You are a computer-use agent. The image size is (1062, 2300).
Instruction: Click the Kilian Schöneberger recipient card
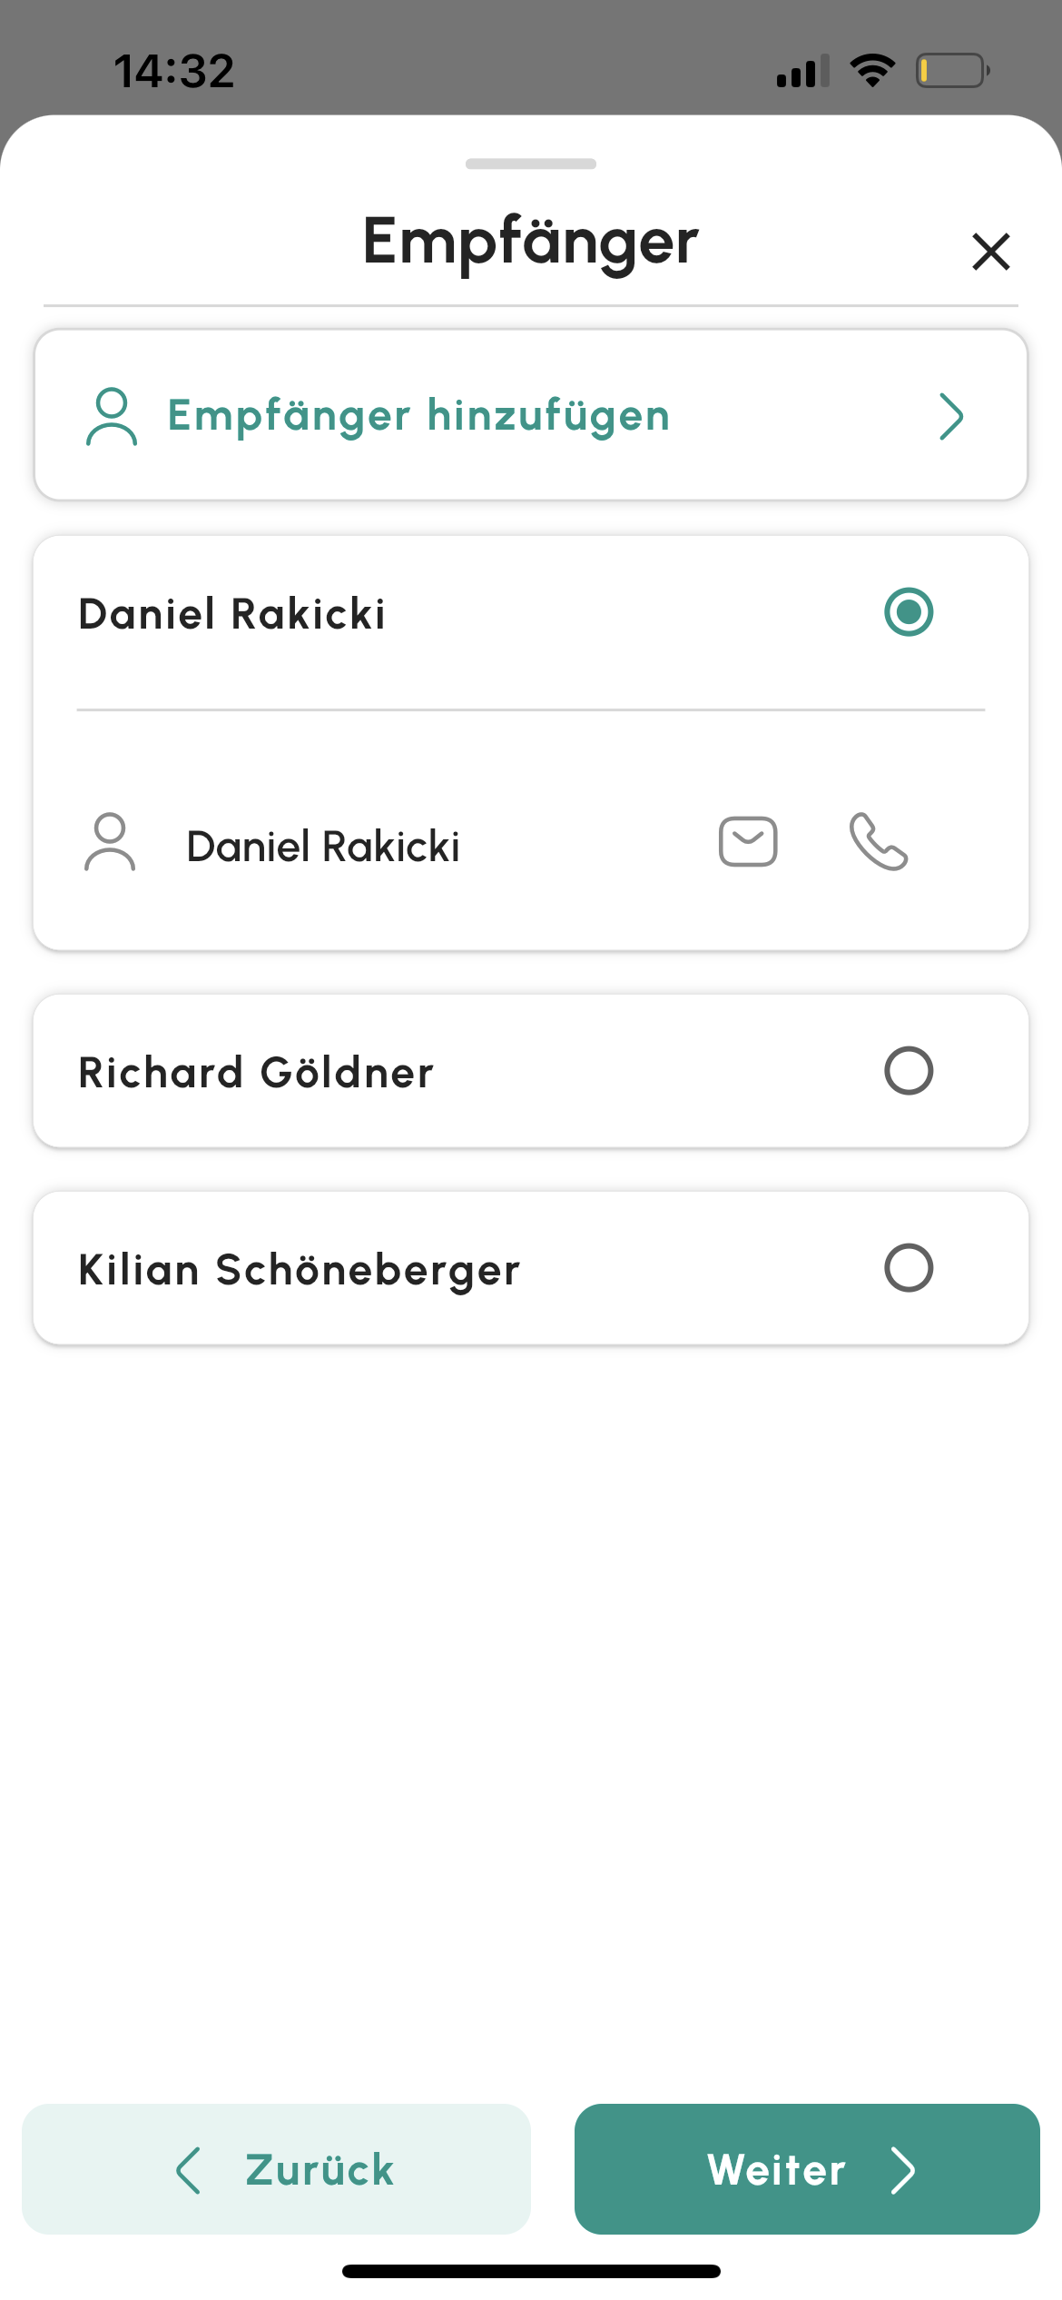pyautogui.click(x=531, y=1268)
